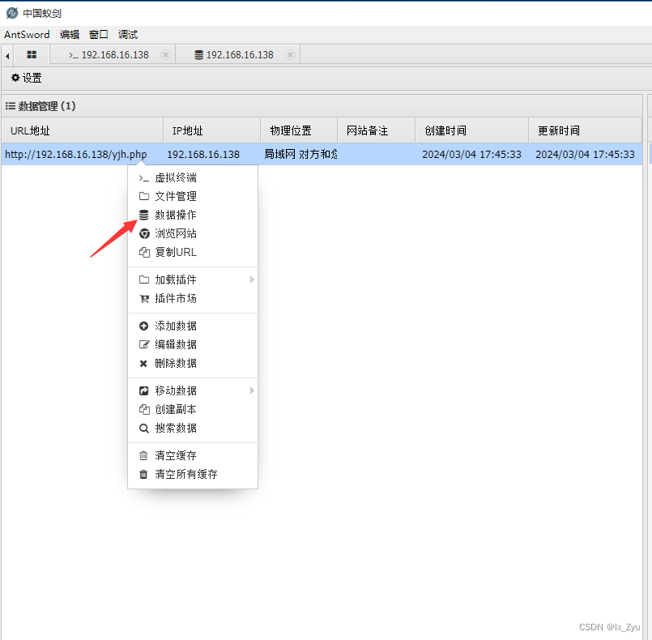Click the share icon beside 移动数据

(x=144, y=391)
